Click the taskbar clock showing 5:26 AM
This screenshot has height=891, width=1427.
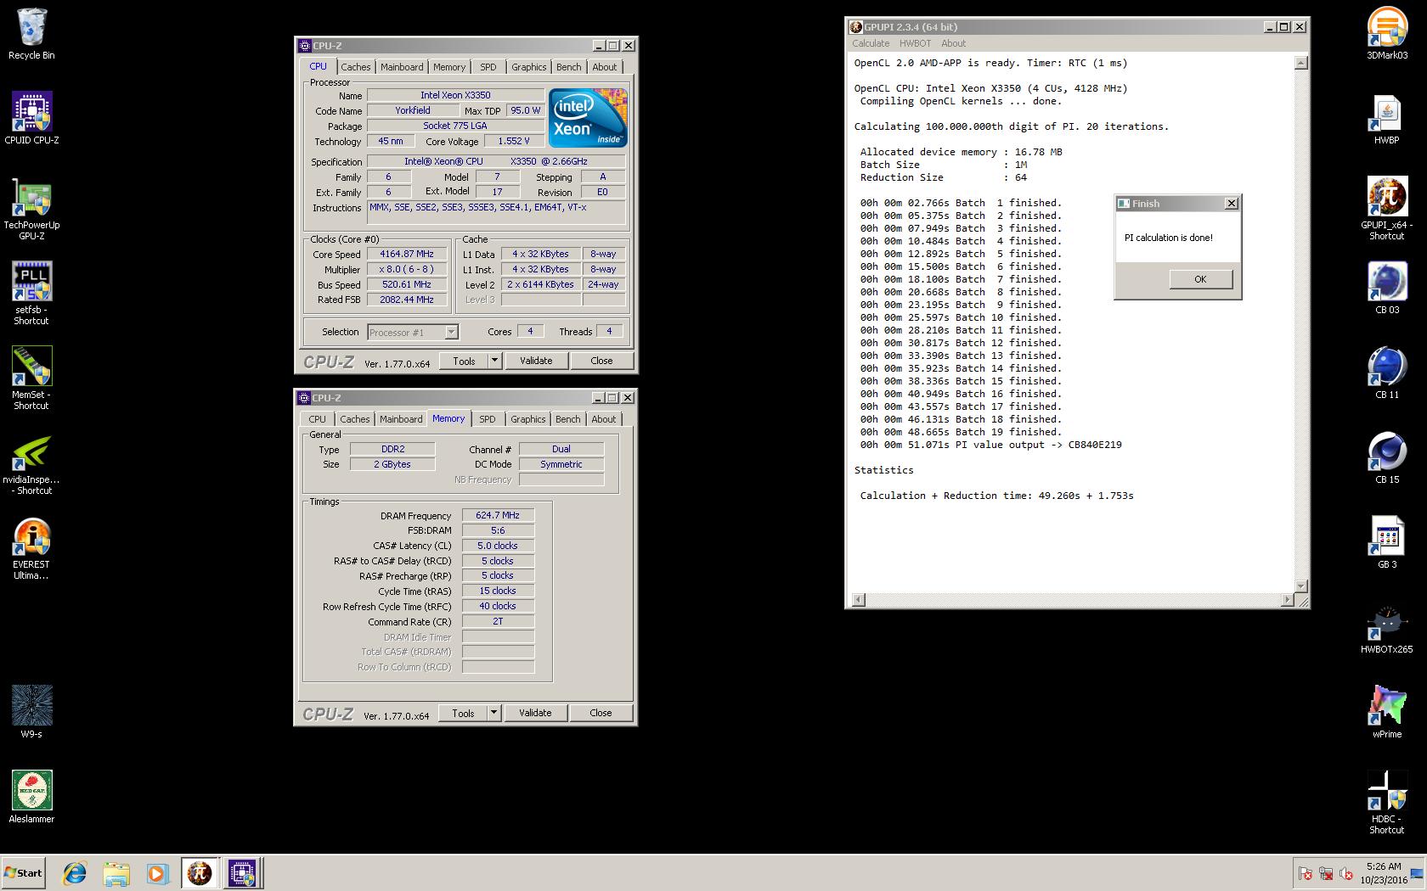[x=1384, y=873]
